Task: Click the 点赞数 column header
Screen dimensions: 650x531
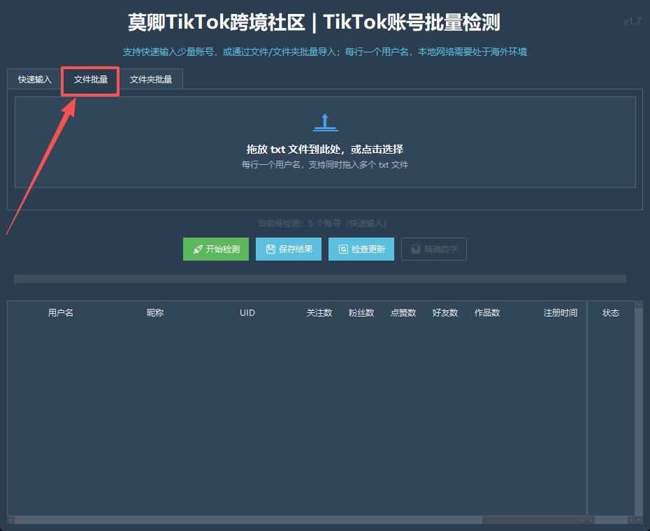Action: coord(403,313)
